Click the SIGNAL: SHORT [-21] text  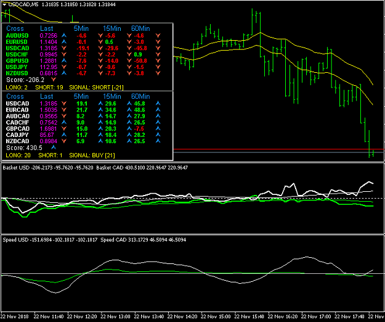pyautogui.click(x=97, y=87)
